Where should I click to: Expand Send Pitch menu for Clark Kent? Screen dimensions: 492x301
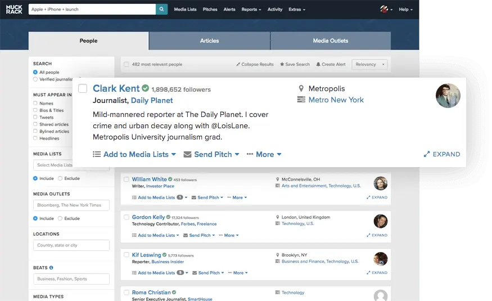(211, 154)
